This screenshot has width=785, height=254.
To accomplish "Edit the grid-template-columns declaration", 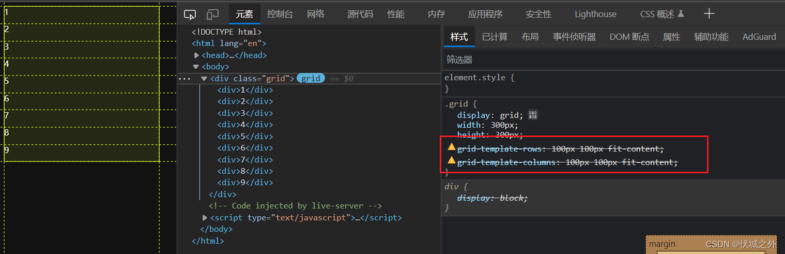I will [567, 162].
